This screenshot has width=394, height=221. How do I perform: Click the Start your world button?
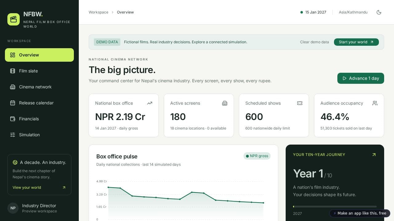coord(356,42)
